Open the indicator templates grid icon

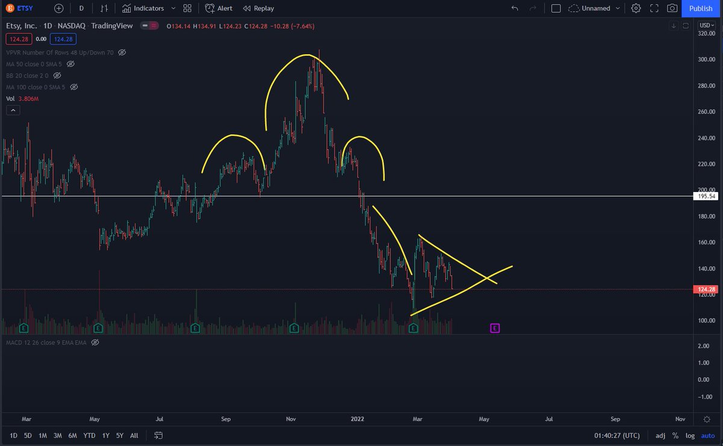point(187,8)
